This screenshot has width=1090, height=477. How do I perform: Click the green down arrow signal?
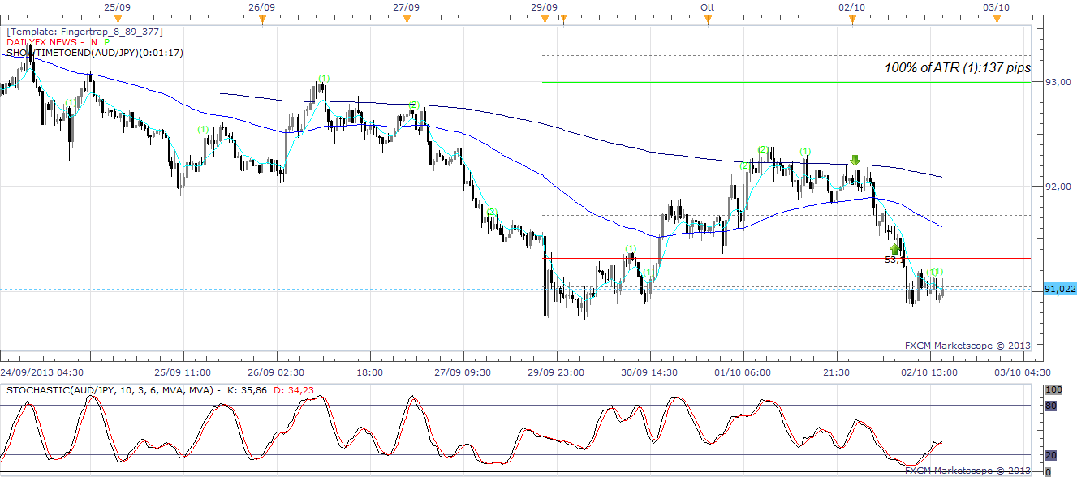click(855, 161)
